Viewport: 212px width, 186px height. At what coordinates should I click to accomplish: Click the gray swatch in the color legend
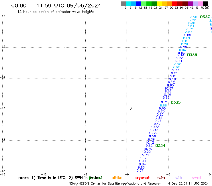[123, 3]
